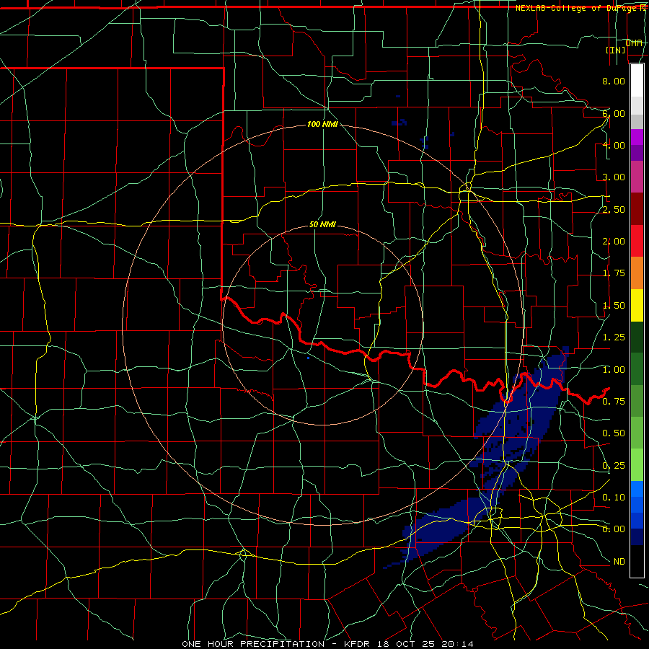Select the white legend color swatch

[x=637, y=81]
